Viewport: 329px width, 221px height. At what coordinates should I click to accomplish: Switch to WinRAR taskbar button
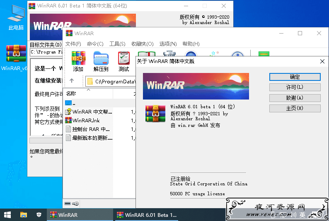(x=80, y=215)
